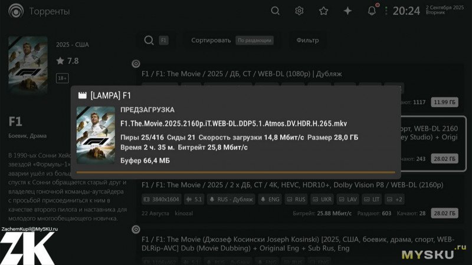Open the Сортировать sorting dropdown
Image resolution: width=472 pixels, height=265 pixels.
tap(232, 40)
